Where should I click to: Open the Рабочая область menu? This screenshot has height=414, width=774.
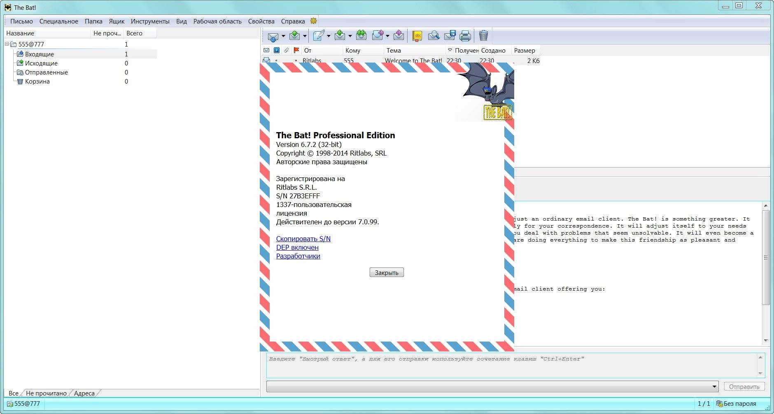point(217,21)
